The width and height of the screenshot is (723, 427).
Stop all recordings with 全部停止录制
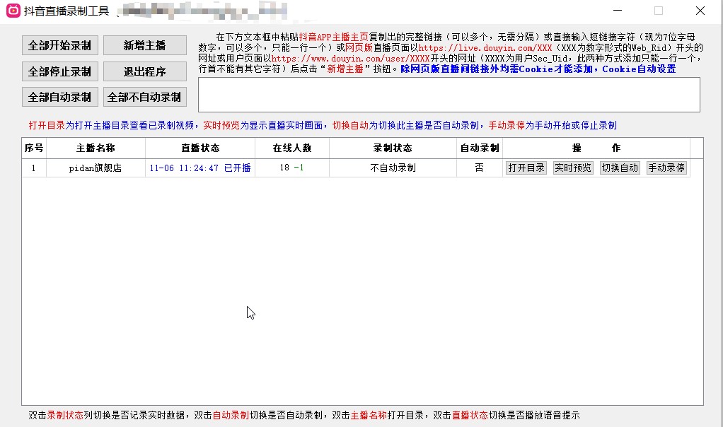pos(60,71)
